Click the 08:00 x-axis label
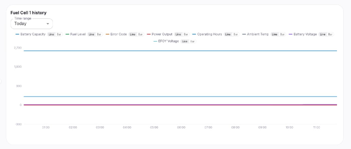 tap(235, 127)
